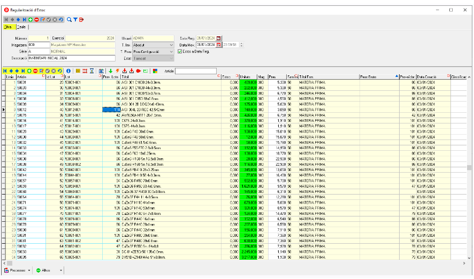Click the red tag icon in grid toolbar
Image resolution: width=474 pixels, height=279 pixels.
click(x=139, y=71)
